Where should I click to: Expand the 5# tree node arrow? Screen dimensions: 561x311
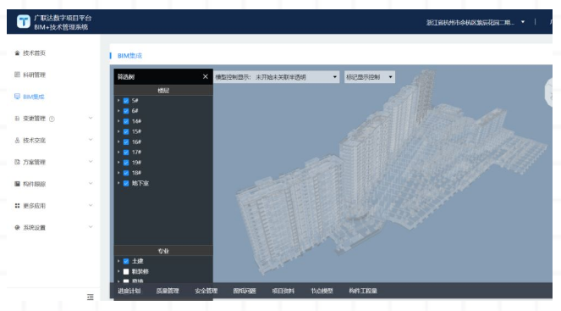[x=118, y=101]
